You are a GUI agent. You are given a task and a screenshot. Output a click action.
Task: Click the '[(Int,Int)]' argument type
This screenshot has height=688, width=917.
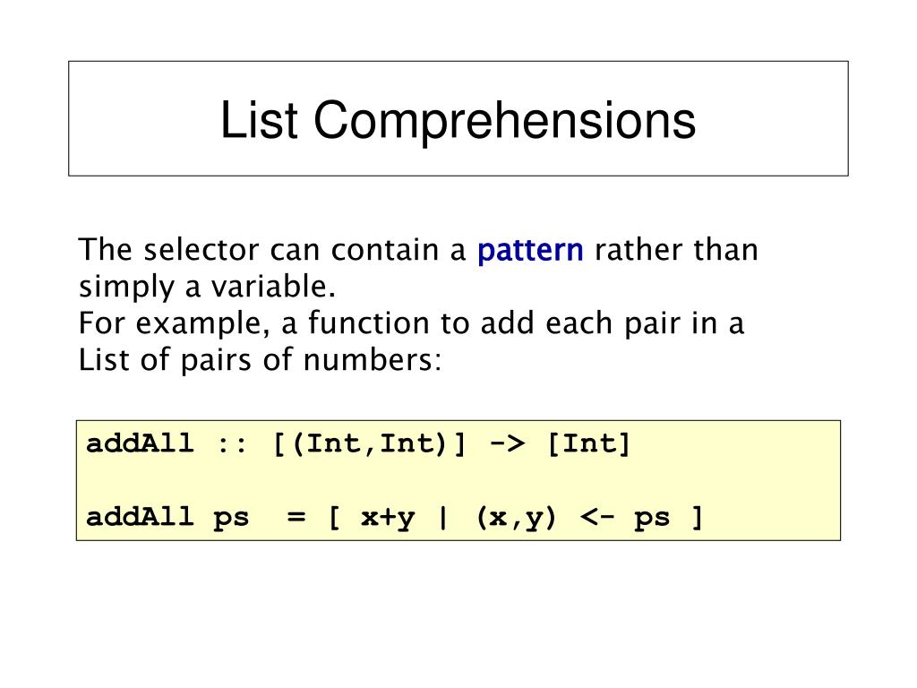click(x=370, y=444)
